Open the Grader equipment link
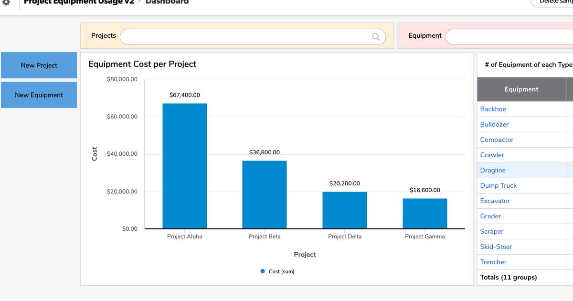The image size is (573, 301). 490,216
